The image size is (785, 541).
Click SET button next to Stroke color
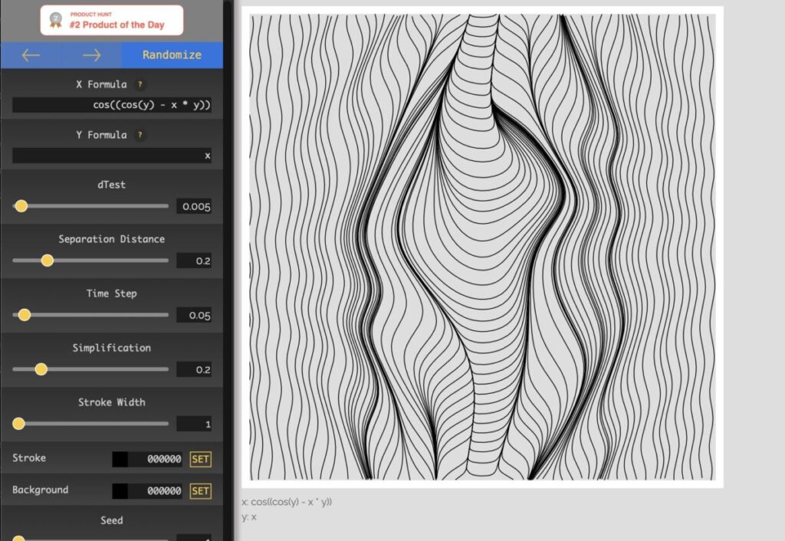[x=200, y=460]
